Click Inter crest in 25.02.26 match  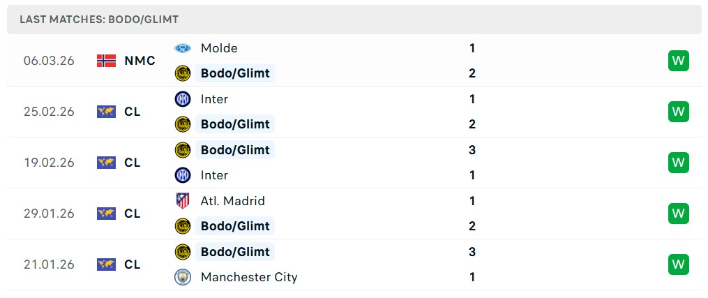click(x=183, y=99)
